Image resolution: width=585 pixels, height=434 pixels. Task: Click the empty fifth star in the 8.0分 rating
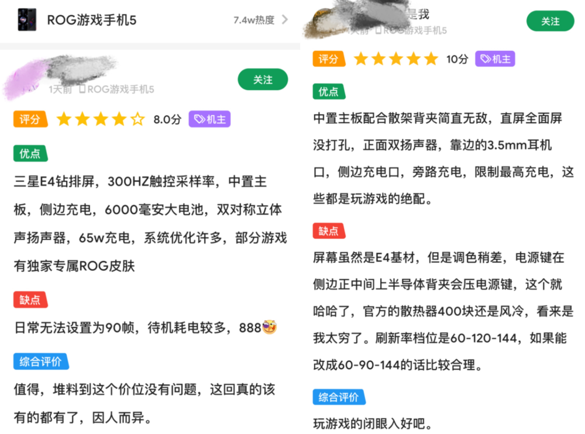point(137,119)
